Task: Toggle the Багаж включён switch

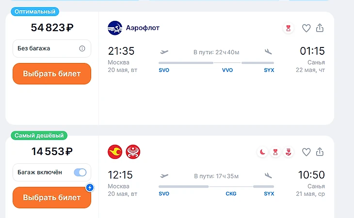Action: (x=80, y=172)
